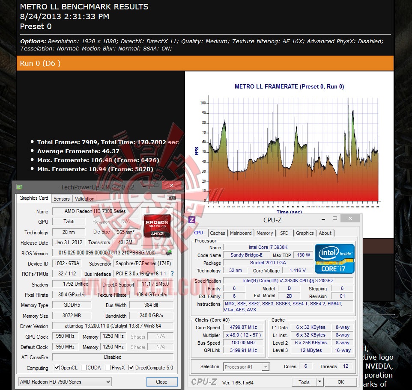Image resolution: width=412 pixels, height=390 pixels.
Task: Click the Package Socket 2011 LGA value
Action: 268,263
